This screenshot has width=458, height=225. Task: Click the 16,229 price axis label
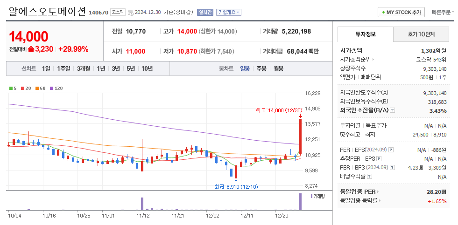coord(312,94)
